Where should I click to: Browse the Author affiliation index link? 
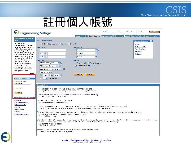(140, 47)
